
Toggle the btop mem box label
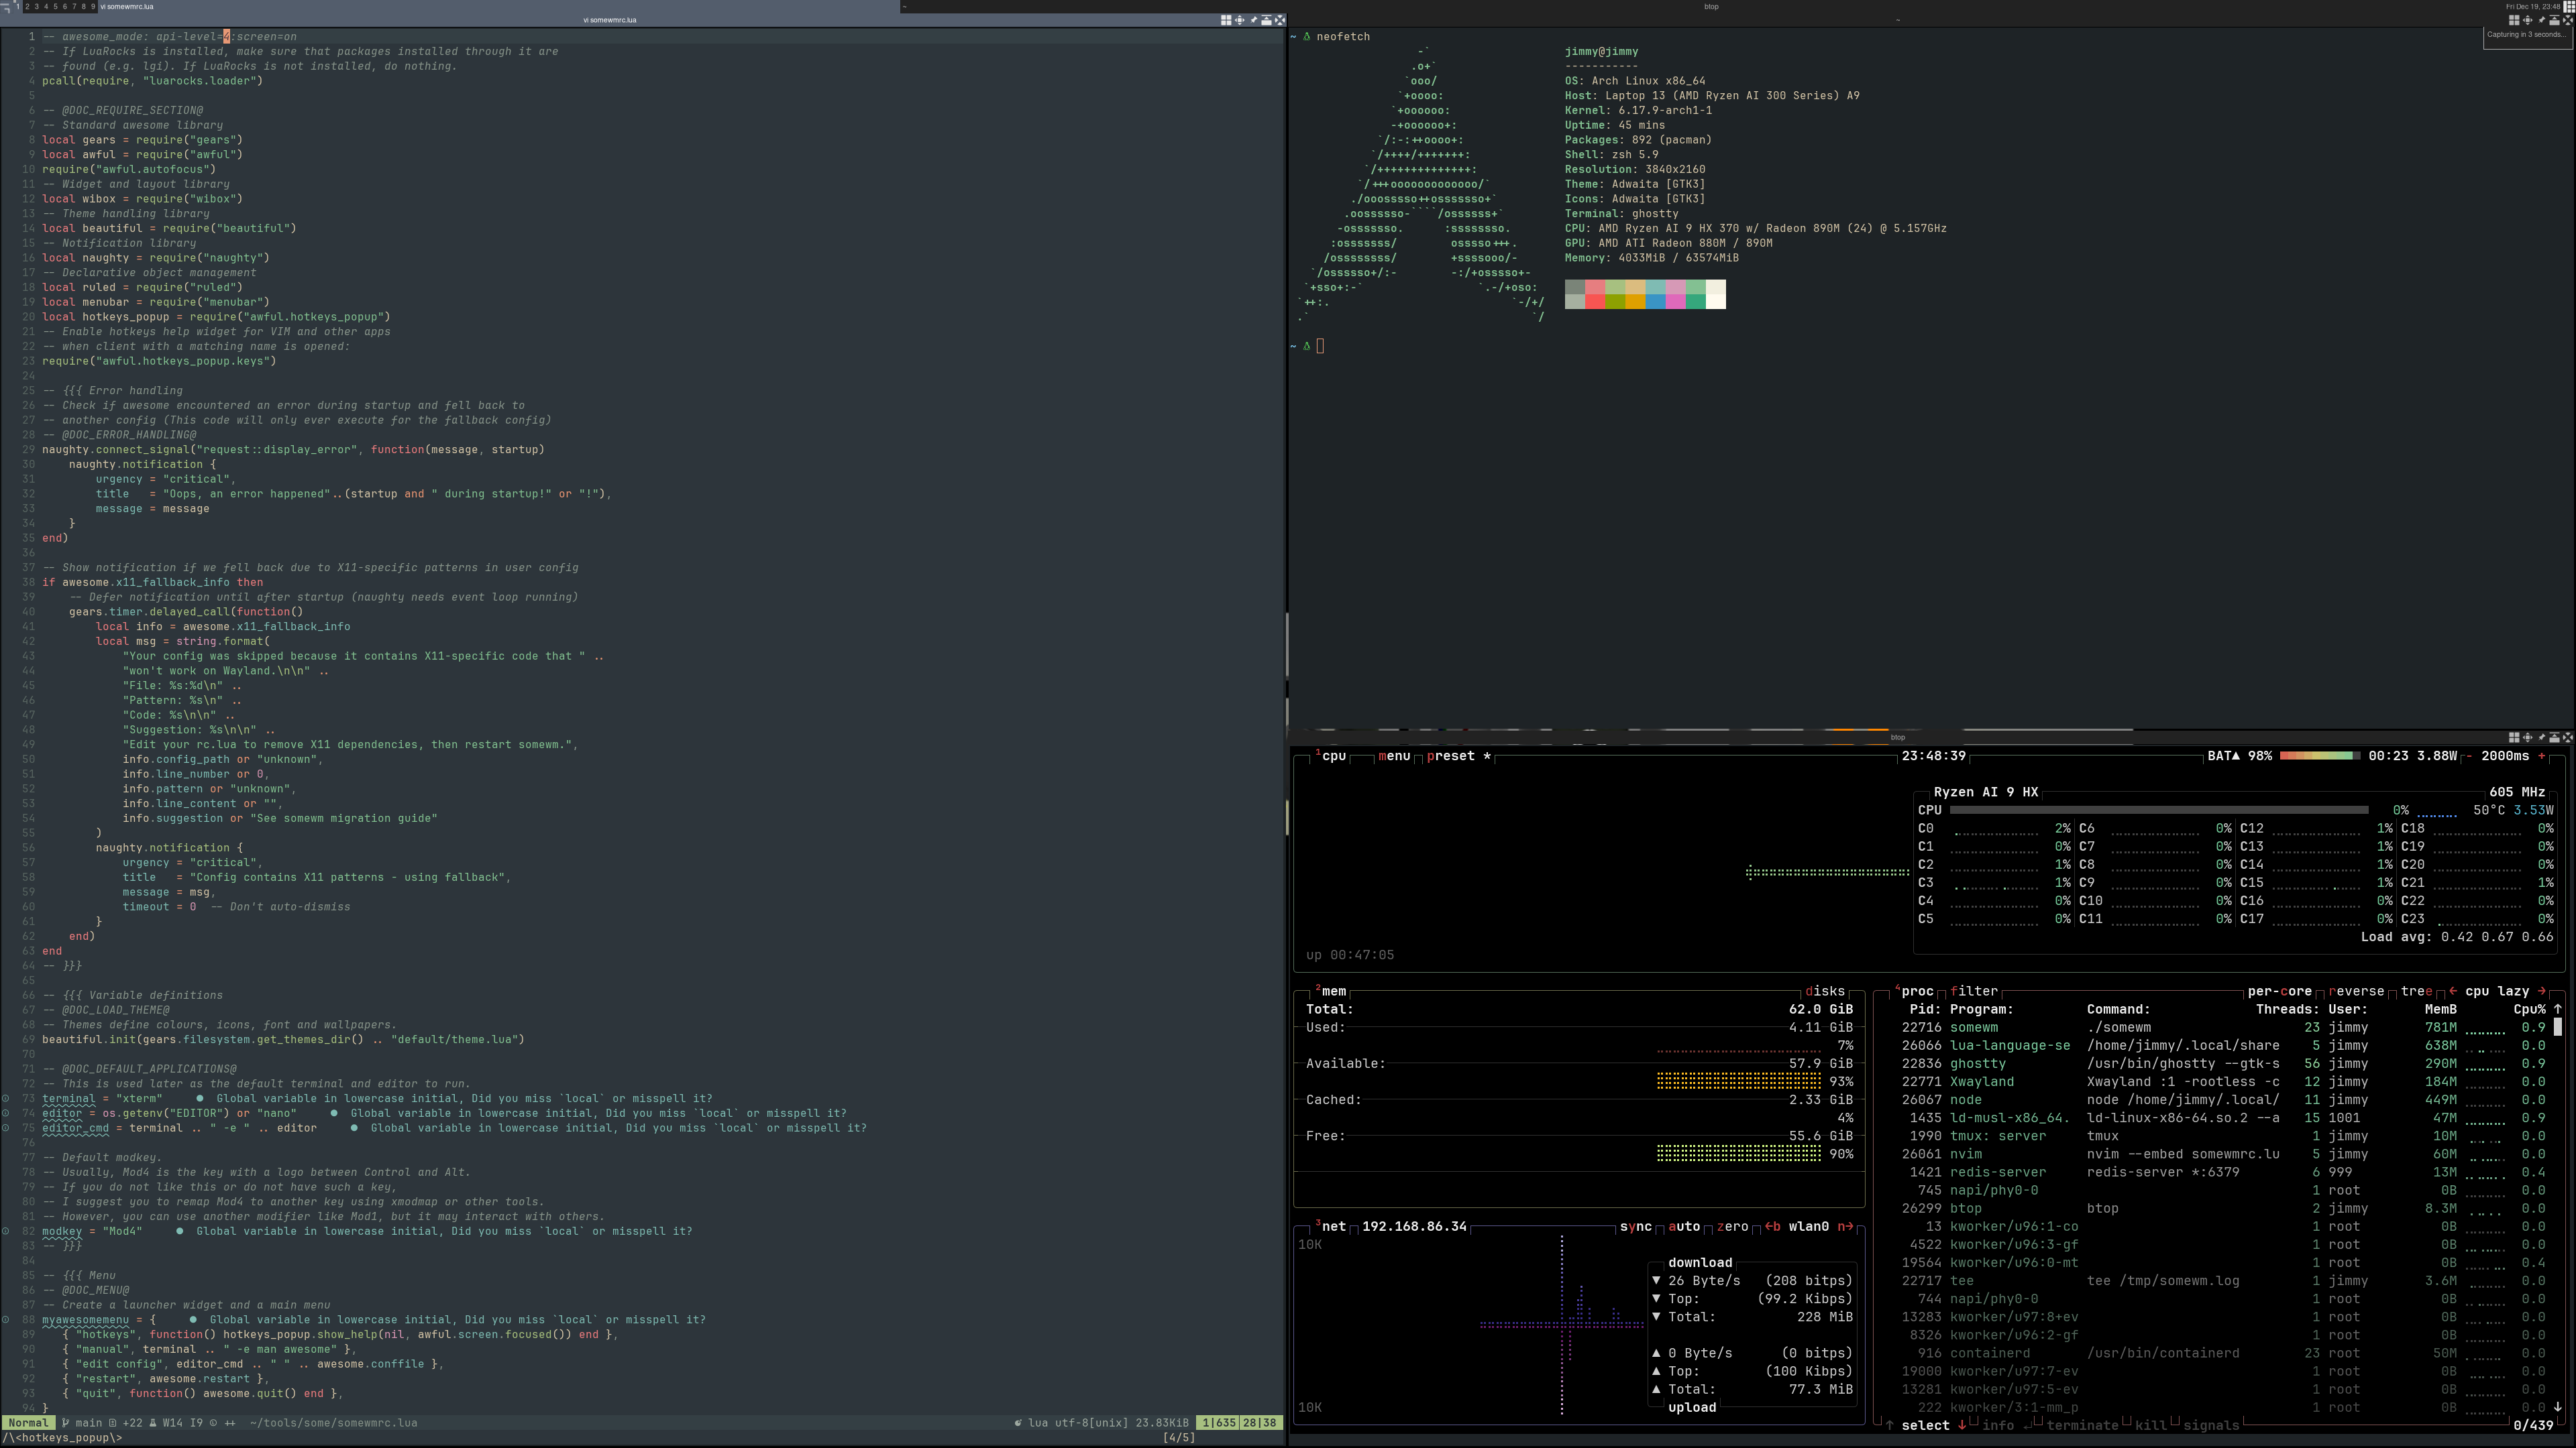click(x=1331, y=991)
